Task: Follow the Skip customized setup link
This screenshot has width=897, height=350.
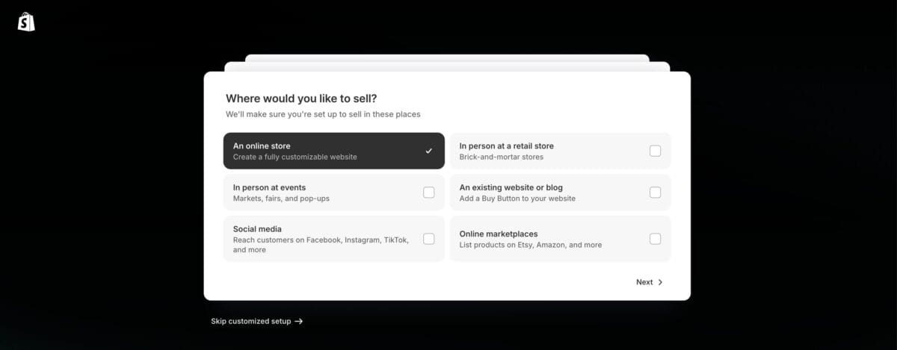Action: pyautogui.click(x=251, y=322)
